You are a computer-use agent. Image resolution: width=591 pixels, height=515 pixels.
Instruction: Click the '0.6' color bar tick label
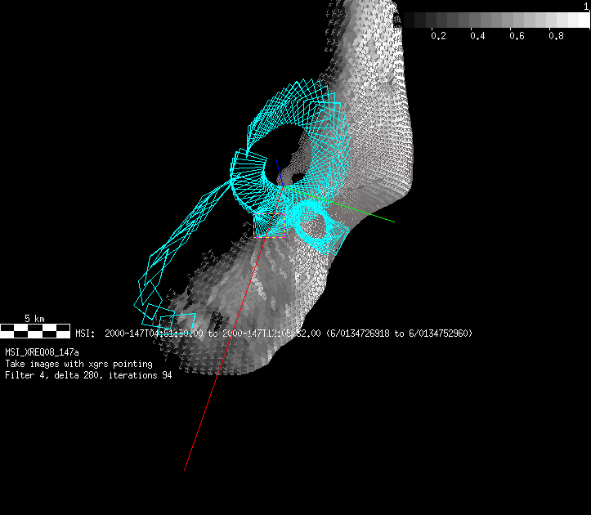[517, 36]
